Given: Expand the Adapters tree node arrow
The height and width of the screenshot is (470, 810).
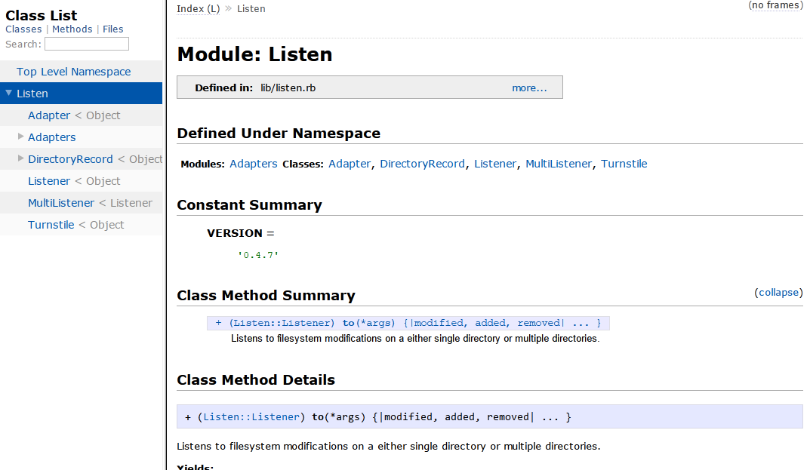Looking at the screenshot, I should [x=20, y=137].
